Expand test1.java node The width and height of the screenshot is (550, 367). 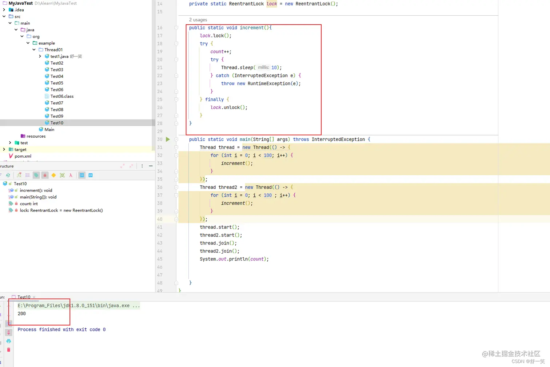point(40,56)
